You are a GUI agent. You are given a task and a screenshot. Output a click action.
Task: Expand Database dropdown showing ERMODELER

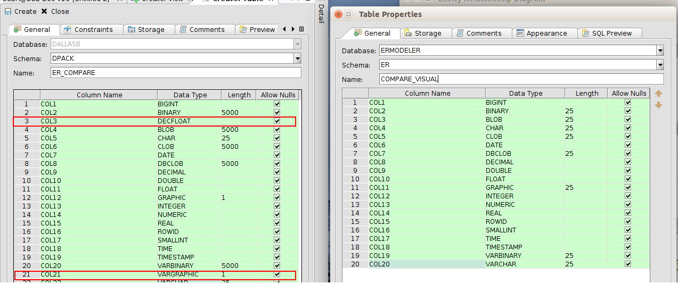tap(660, 51)
